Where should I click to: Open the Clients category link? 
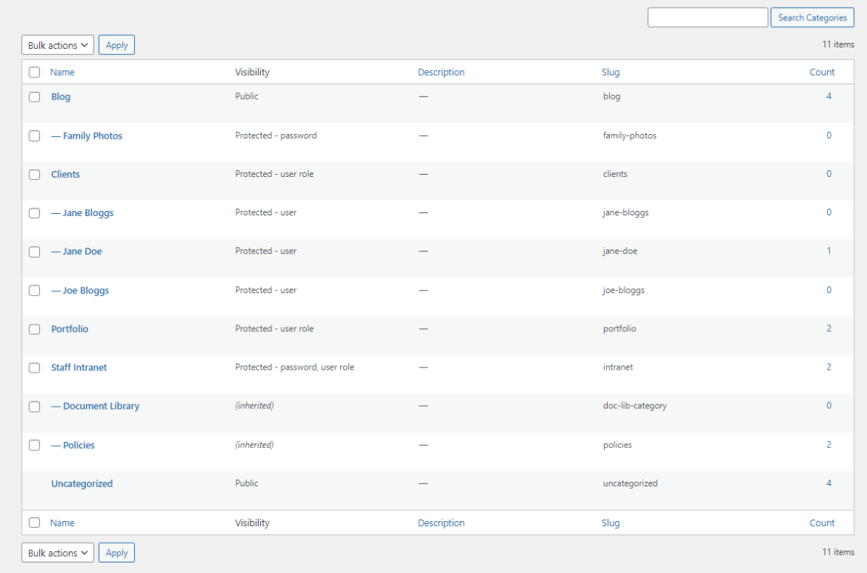point(66,175)
